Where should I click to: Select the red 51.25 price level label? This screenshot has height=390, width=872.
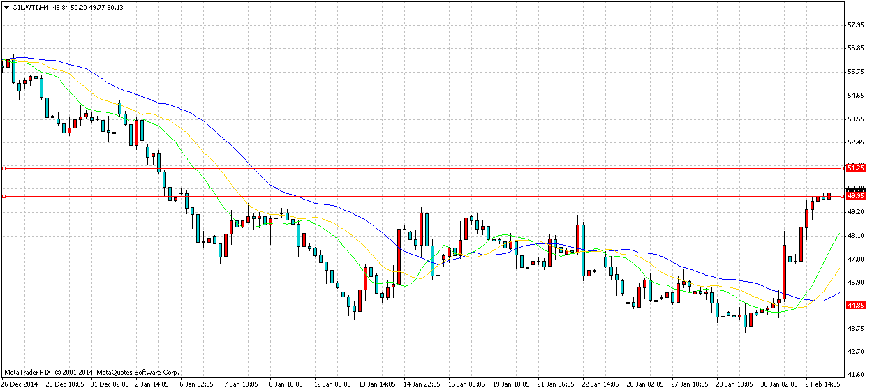856,168
